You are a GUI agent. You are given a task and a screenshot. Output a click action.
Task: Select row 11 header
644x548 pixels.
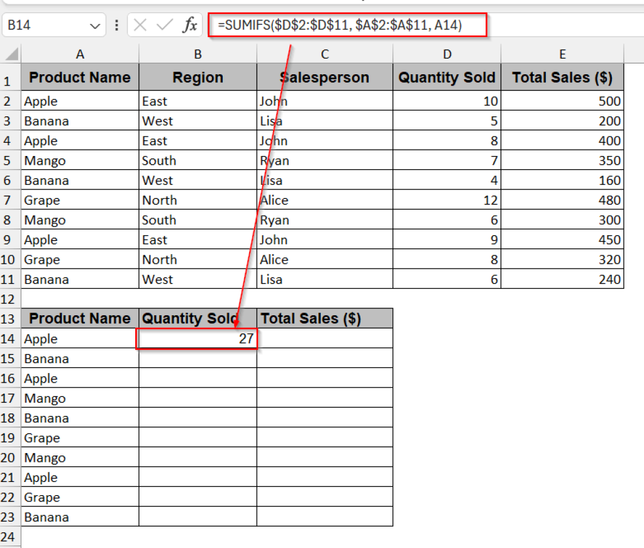[x=10, y=279]
